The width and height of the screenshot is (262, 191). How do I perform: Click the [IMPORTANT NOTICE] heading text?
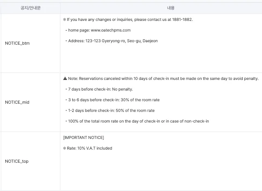(x=83, y=138)
